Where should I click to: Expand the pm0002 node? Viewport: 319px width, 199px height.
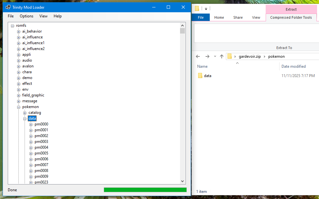click(31, 136)
